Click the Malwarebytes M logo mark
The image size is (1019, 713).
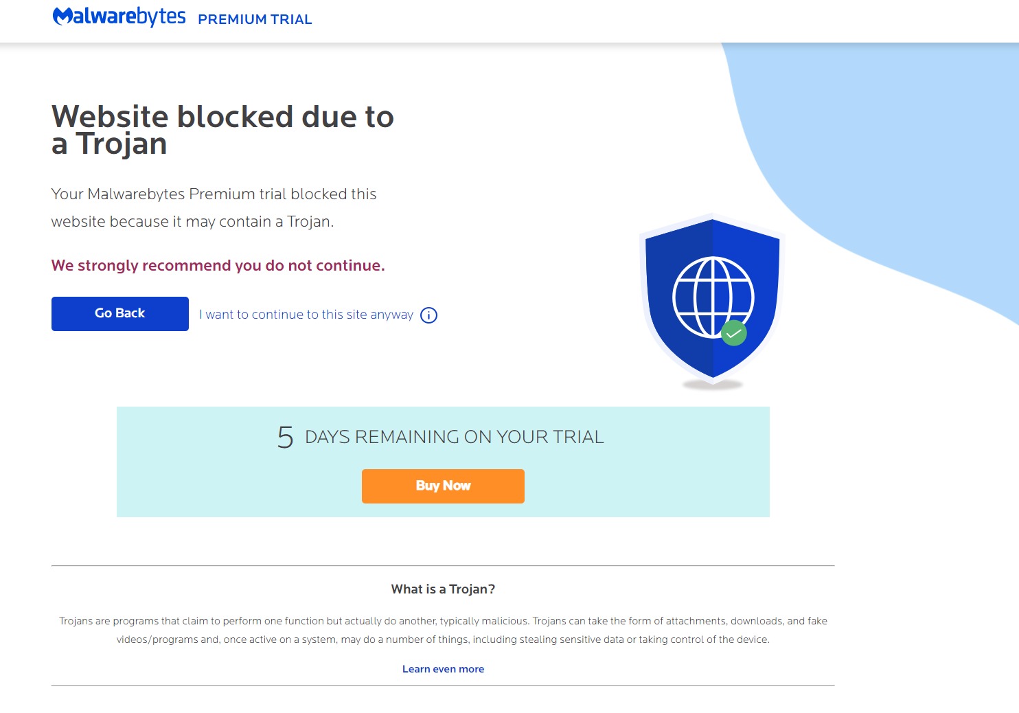coord(62,16)
